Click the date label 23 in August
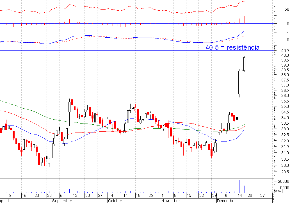Screen dimensions: 290x203 tap(36, 196)
